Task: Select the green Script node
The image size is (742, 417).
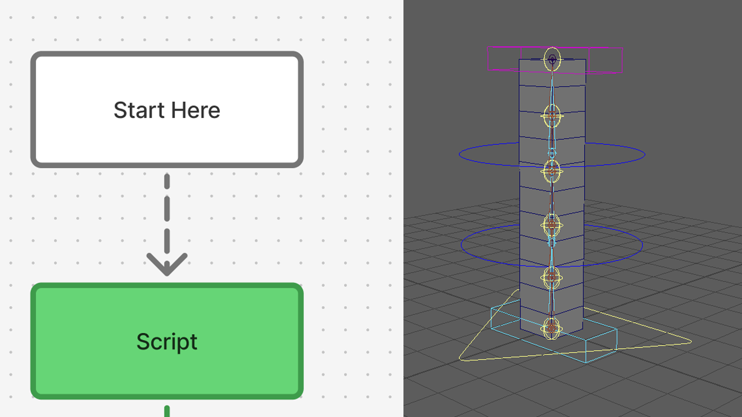Action: tap(167, 341)
